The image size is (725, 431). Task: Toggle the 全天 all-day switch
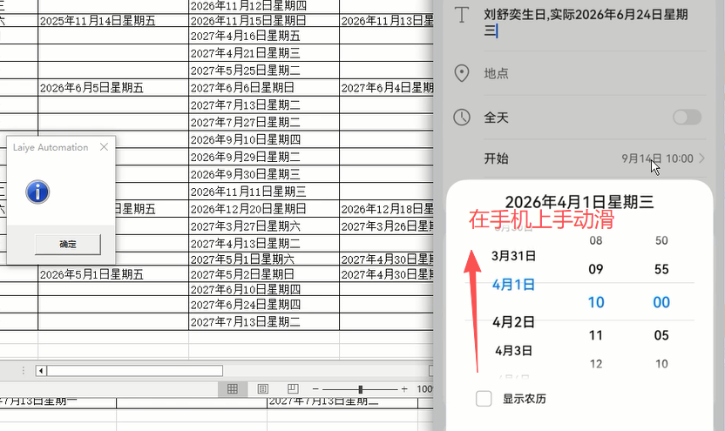click(x=687, y=118)
